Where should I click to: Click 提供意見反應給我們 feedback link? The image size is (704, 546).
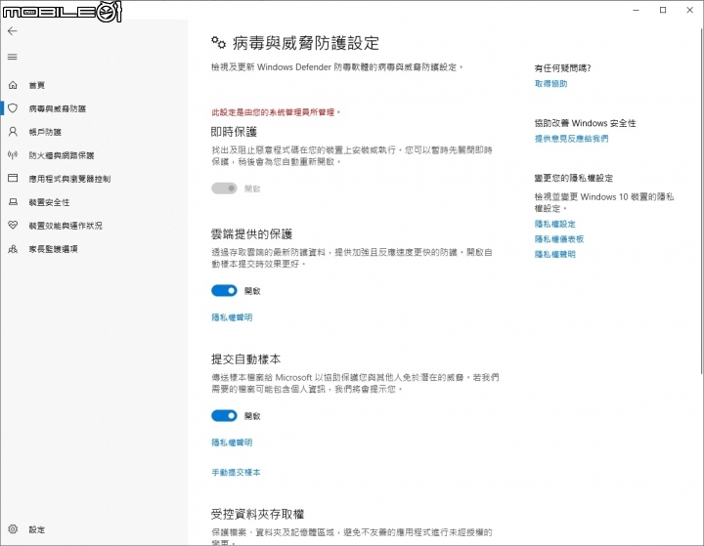coord(571,139)
